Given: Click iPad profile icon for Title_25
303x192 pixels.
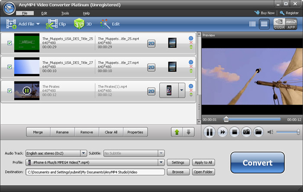Looking at the screenshot, I should (x=172, y=43).
